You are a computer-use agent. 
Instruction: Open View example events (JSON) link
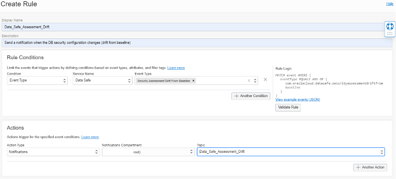(297, 100)
